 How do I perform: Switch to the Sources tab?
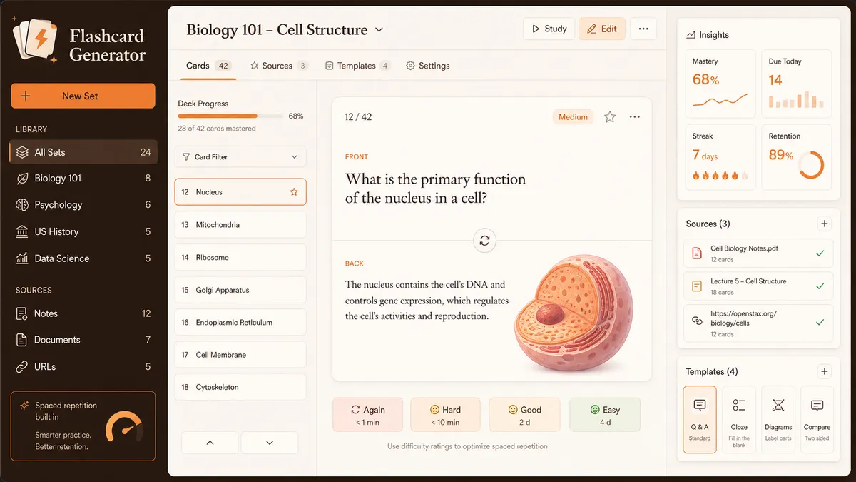278,66
